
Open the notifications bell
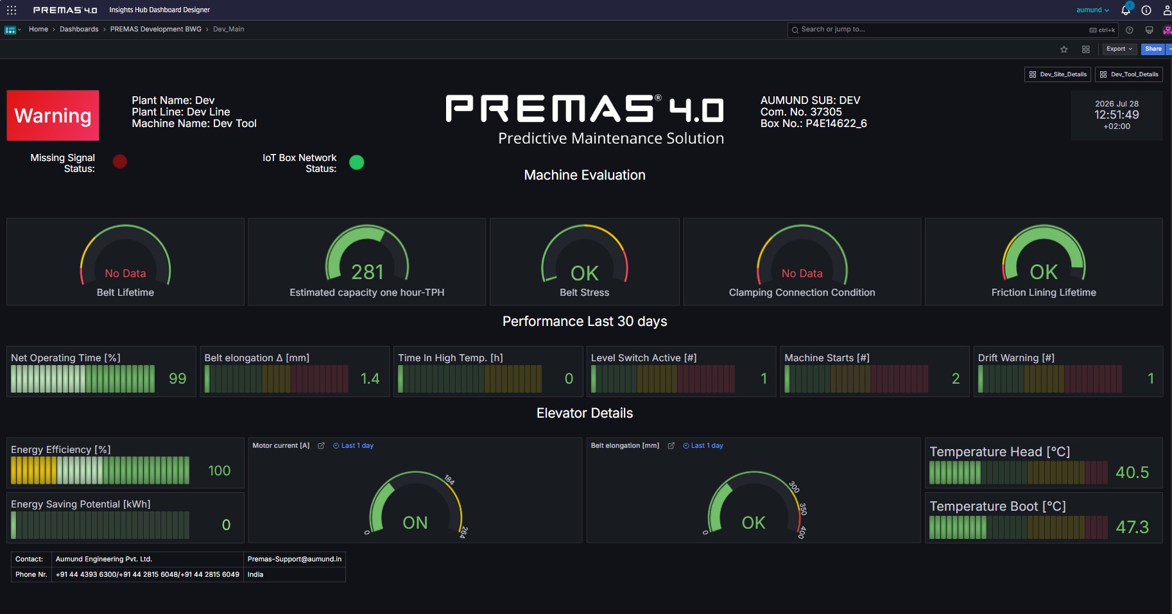point(1125,10)
